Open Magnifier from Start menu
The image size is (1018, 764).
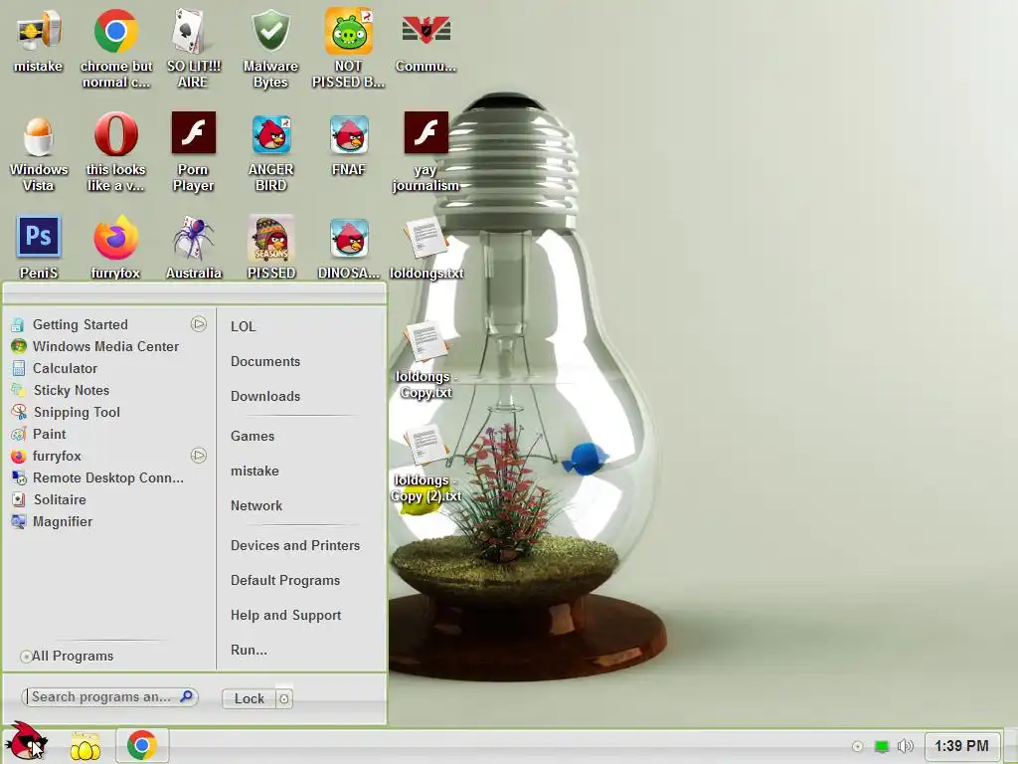tap(107, 521)
